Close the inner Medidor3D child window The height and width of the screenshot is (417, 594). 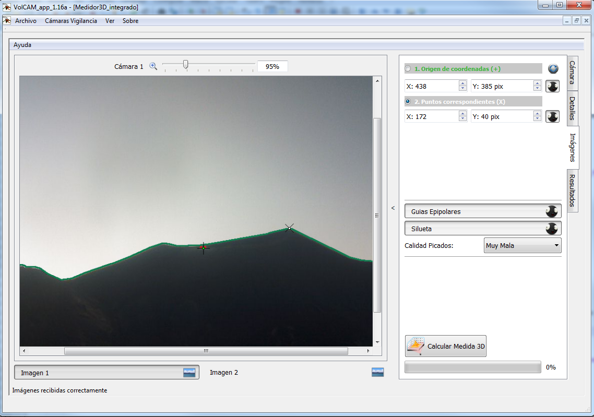coord(586,20)
